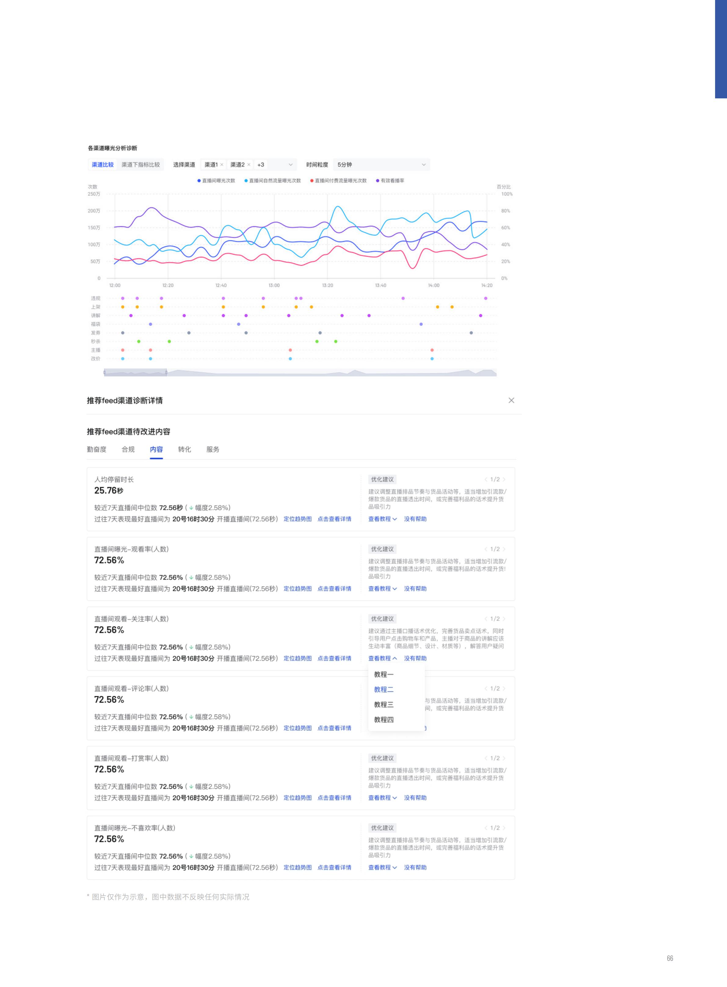The width and height of the screenshot is (727, 987).
Task: Next suggestion arrow in 直播间观看-打赏率 card
Action: [x=504, y=758]
